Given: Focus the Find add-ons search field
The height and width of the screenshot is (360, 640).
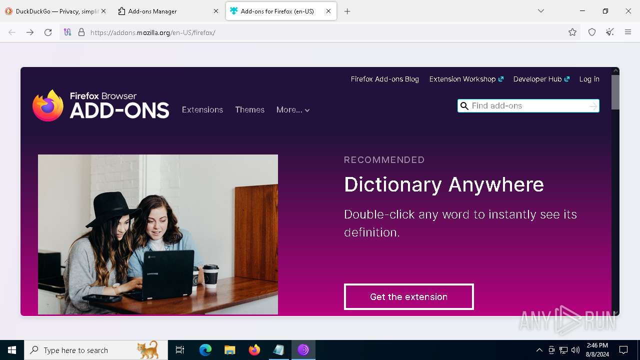Looking at the screenshot, I should tap(529, 106).
